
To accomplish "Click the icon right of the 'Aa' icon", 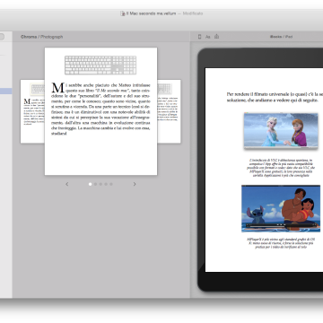I will [217, 37].
